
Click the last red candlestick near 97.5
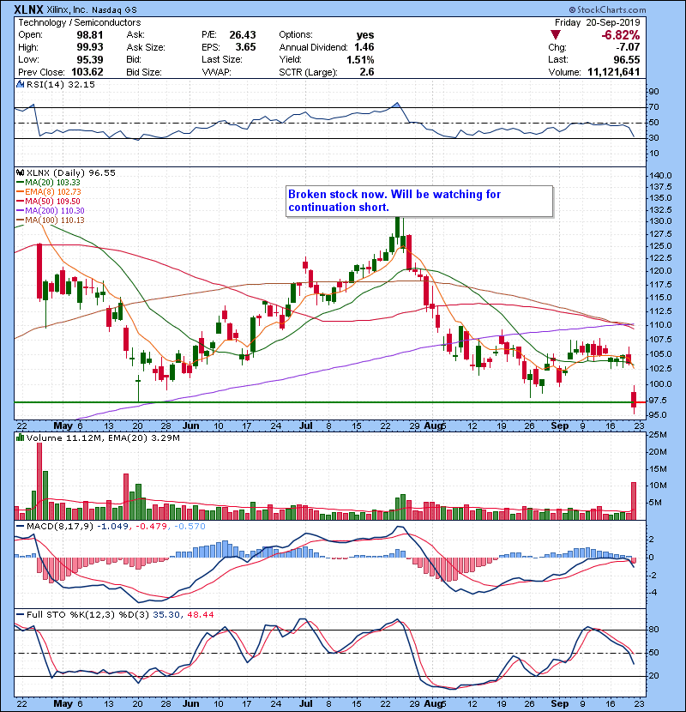coord(635,399)
